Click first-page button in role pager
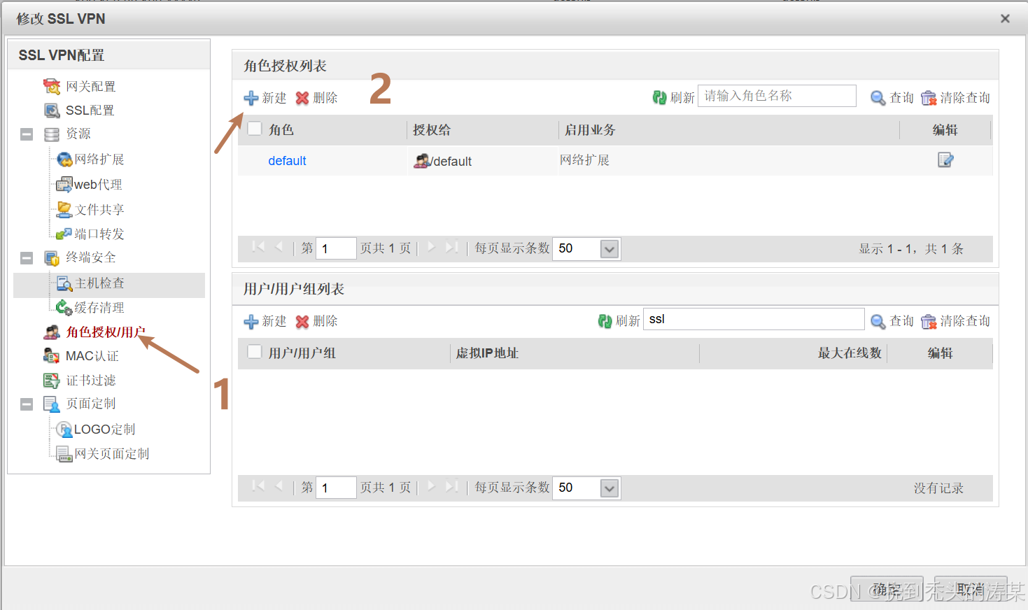This screenshot has height=610, width=1028. tap(258, 247)
